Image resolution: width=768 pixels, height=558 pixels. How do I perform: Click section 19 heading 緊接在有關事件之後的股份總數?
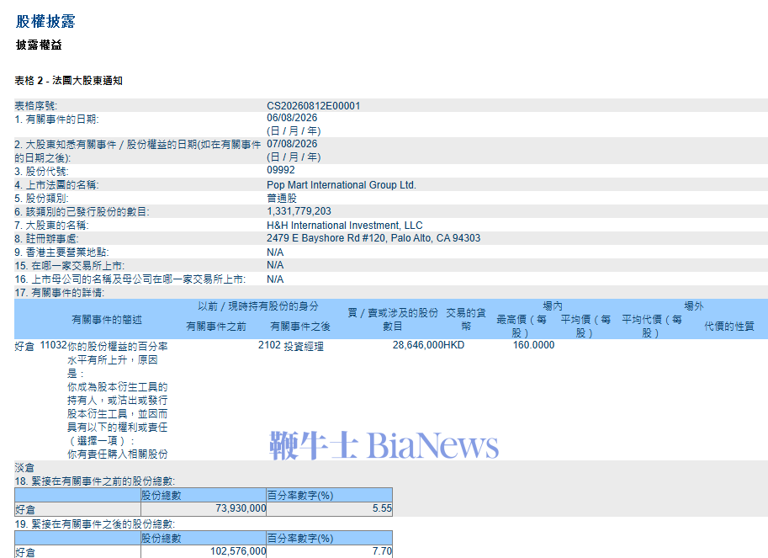(x=94, y=524)
